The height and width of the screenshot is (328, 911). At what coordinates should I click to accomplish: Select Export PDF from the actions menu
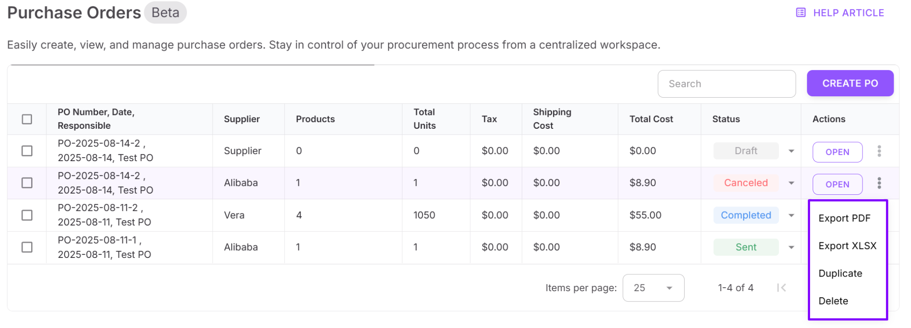pyautogui.click(x=844, y=218)
